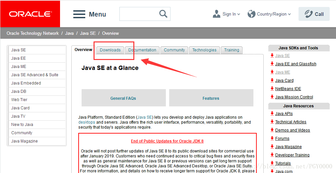The height and width of the screenshot is (173, 336).
Task: Open the Community tab
Action: [174, 50]
